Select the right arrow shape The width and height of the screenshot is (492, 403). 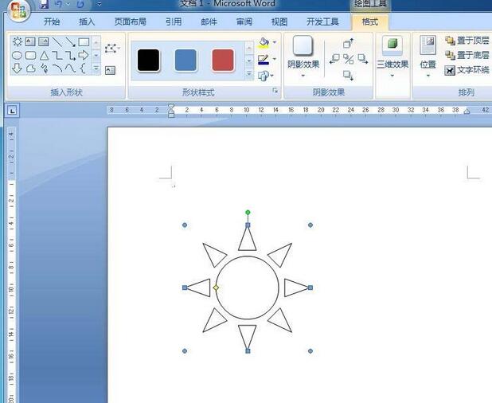coord(84,55)
